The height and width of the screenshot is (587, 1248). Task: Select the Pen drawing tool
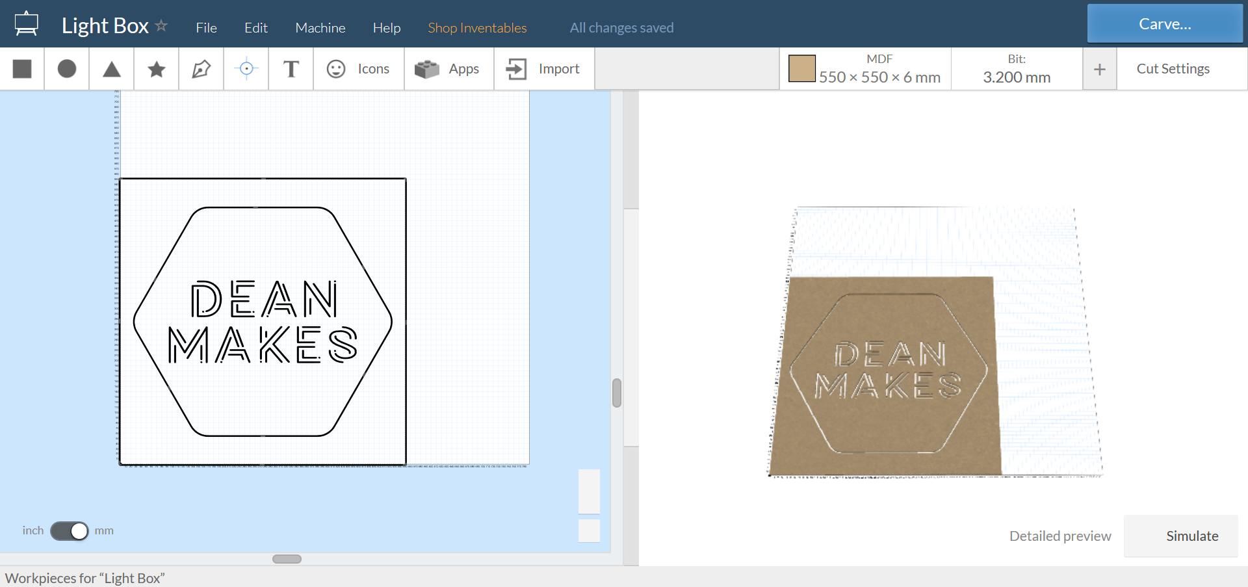[x=201, y=69]
